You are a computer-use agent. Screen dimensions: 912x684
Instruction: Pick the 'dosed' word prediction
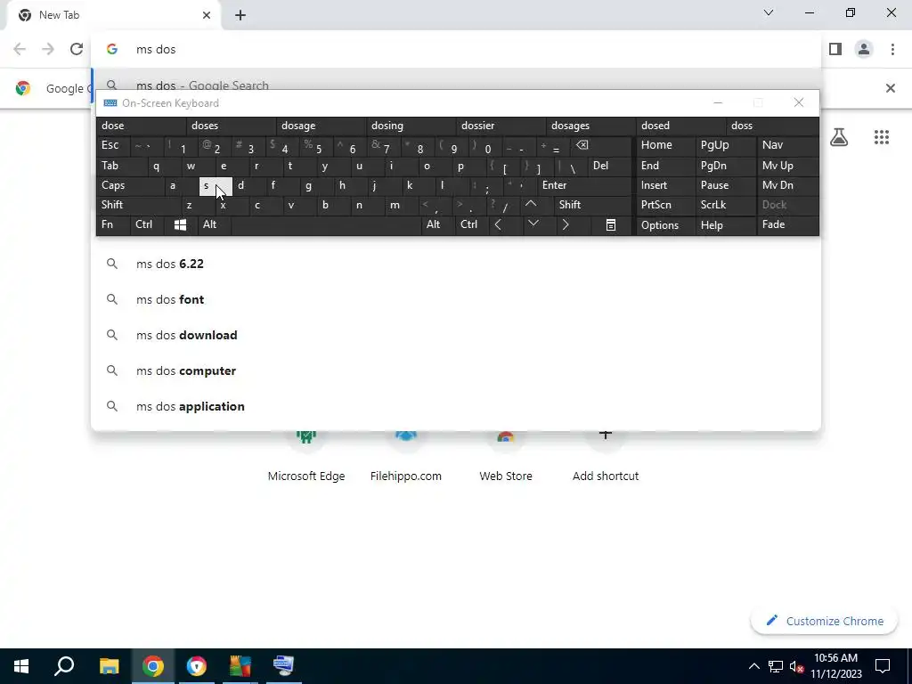tap(681, 126)
